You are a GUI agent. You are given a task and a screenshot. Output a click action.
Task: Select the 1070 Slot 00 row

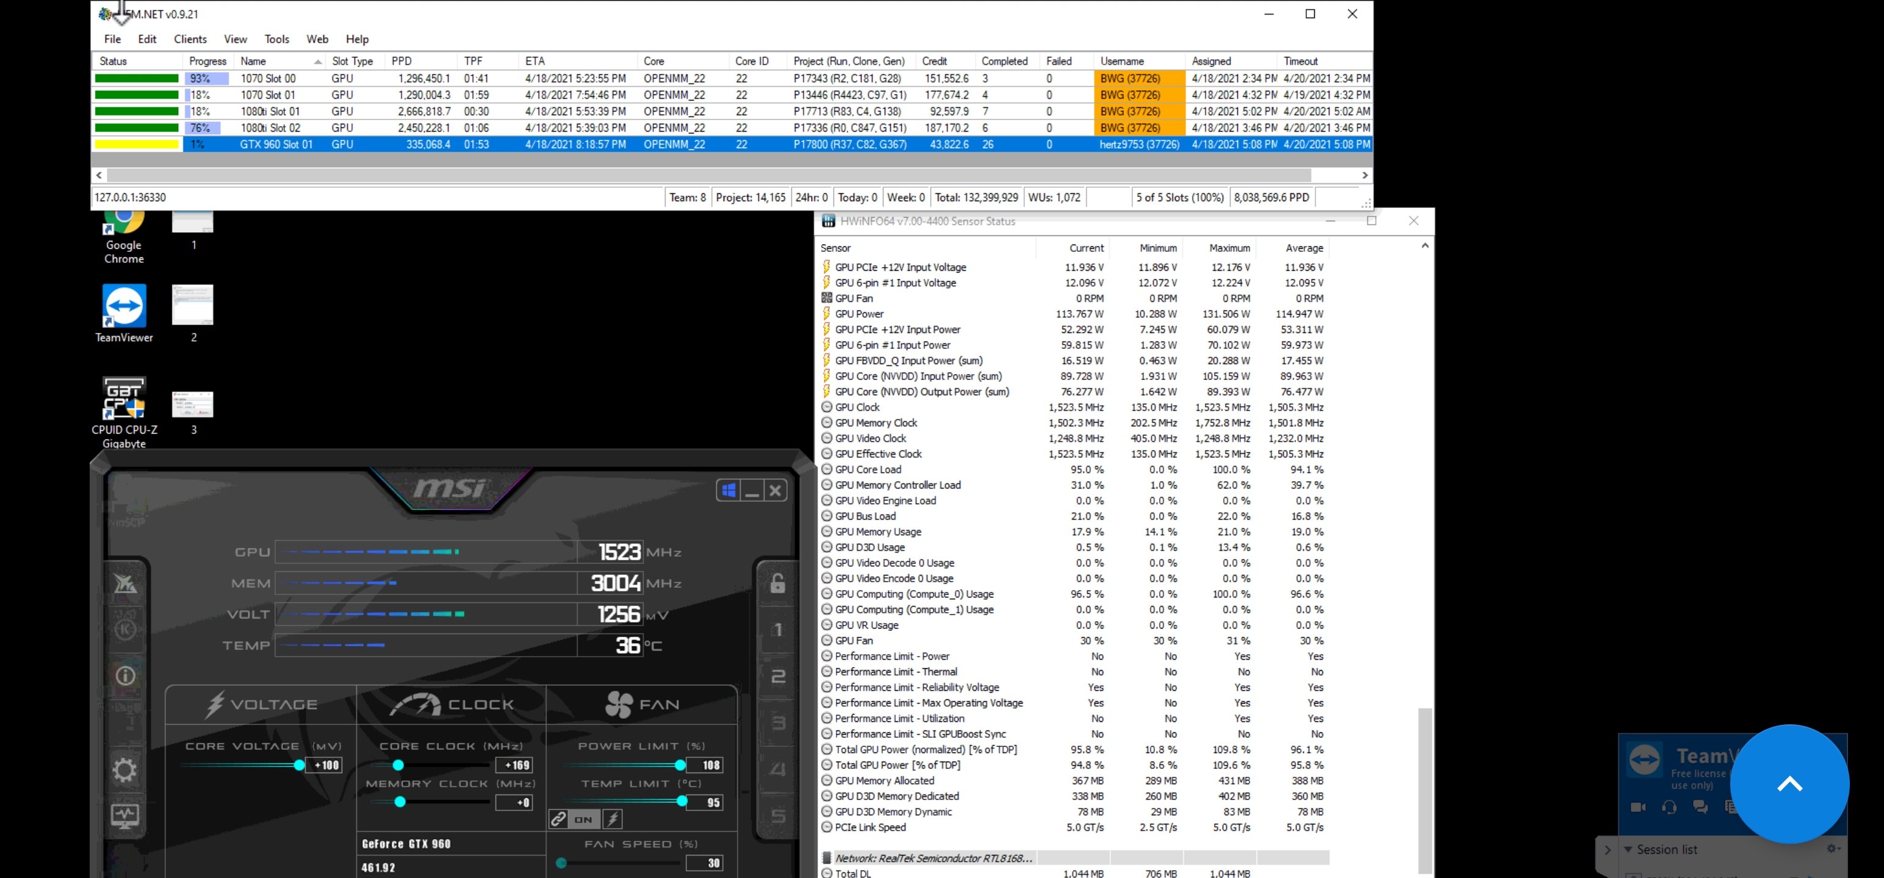(732, 78)
